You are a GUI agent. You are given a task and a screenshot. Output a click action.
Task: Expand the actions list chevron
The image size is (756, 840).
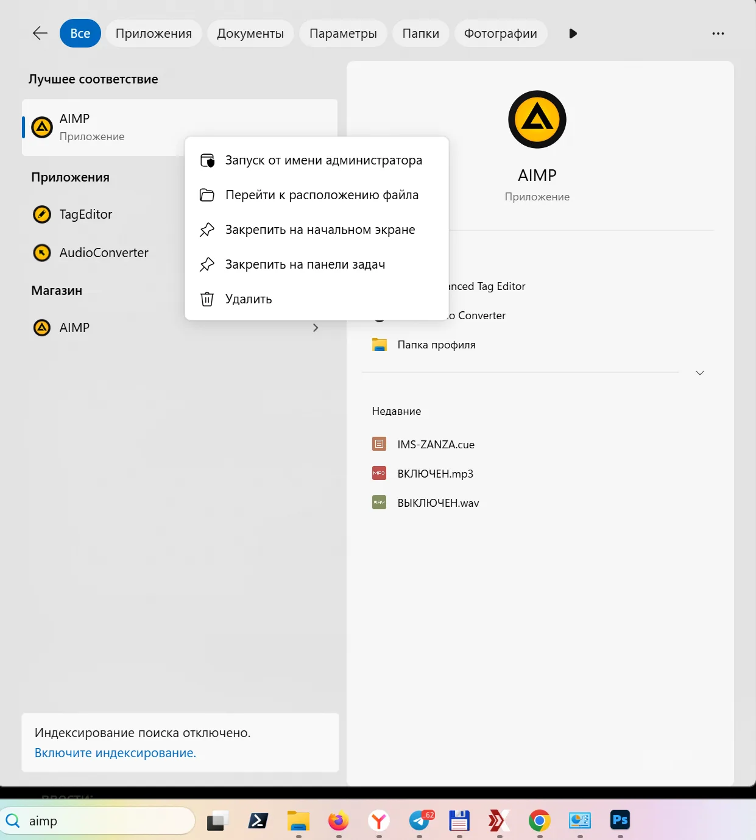point(700,373)
